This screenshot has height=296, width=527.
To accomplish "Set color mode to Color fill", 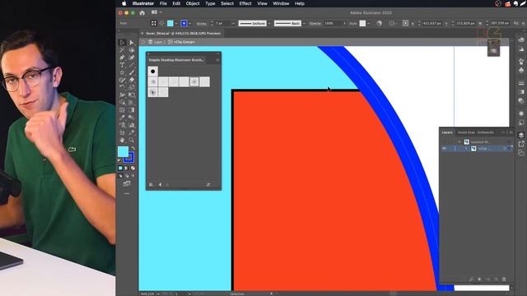I will [x=120, y=168].
